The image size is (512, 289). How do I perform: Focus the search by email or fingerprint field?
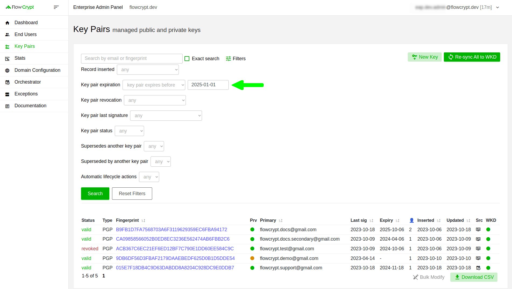click(132, 59)
